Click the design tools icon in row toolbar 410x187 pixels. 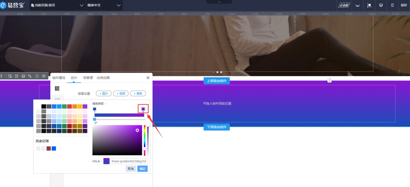point(16,76)
